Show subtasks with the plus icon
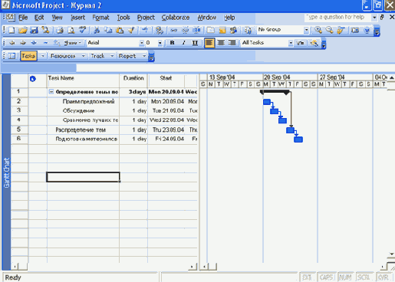The width and height of the screenshot is (395, 282). [x=34, y=43]
